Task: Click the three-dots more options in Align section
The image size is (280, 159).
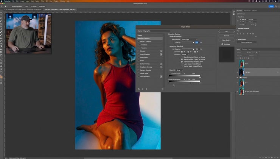Action: click(256, 37)
